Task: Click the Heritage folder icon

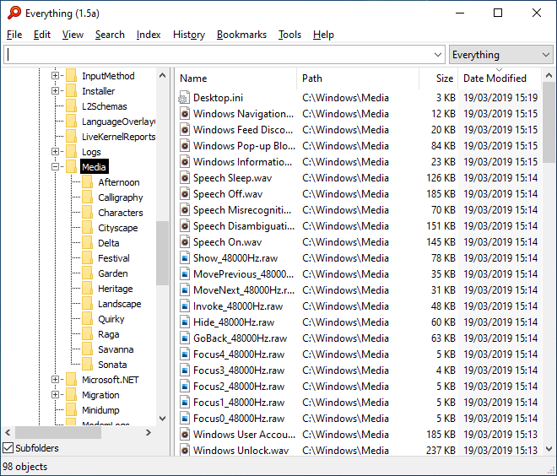Action: [x=88, y=289]
